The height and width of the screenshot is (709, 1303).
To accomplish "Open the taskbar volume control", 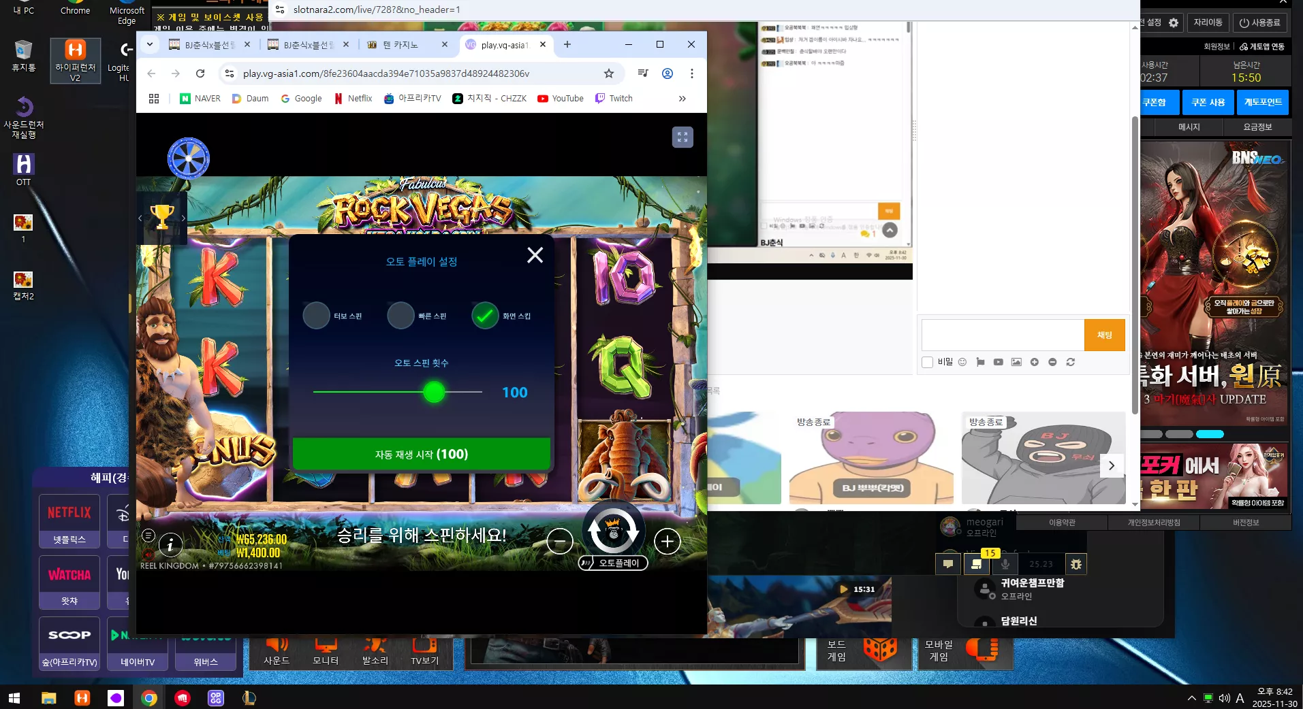I will 1224,698.
